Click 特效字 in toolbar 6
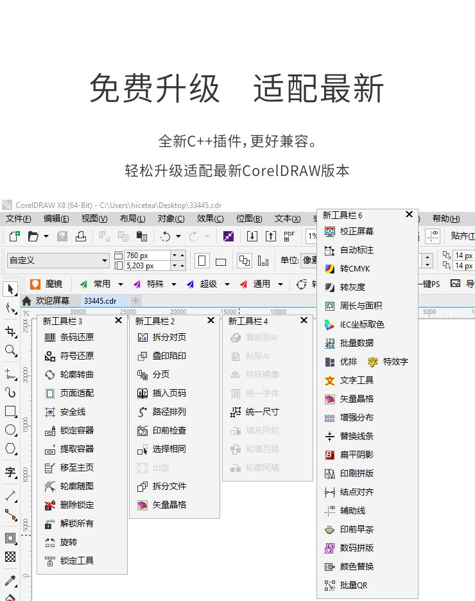The image size is (475, 601). 388,361
